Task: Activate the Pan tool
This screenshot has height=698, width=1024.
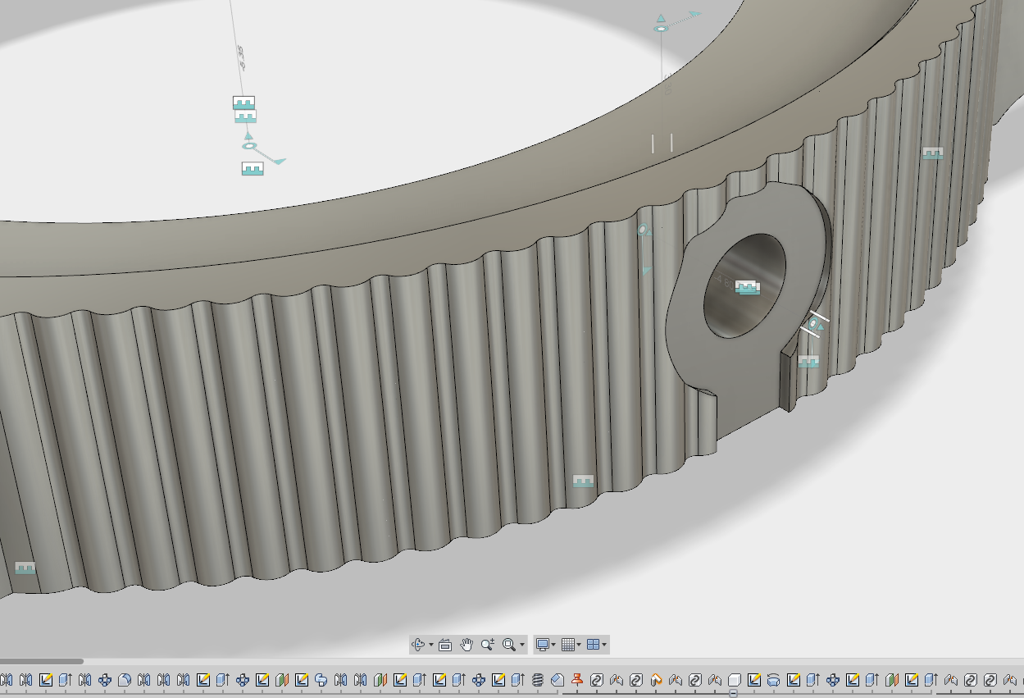Action: [467, 644]
